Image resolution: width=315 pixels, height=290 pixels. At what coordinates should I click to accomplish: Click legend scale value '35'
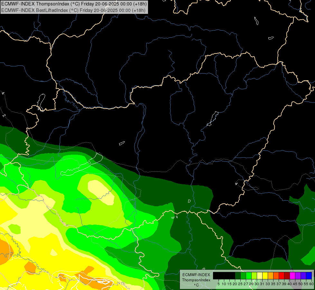coord(273,284)
